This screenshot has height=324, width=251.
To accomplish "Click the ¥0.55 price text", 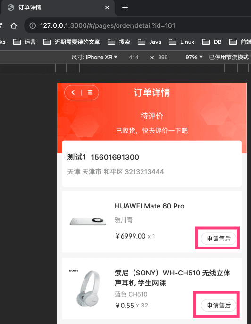I will [x=125, y=306].
